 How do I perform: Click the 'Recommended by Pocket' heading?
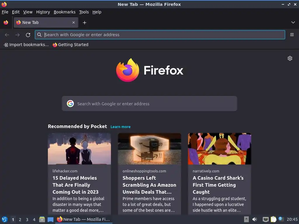coord(77,127)
